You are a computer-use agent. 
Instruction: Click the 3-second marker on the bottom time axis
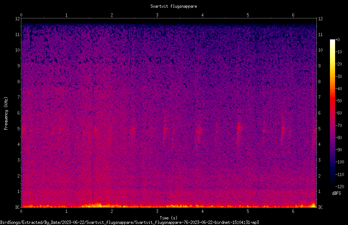tap(157, 211)
